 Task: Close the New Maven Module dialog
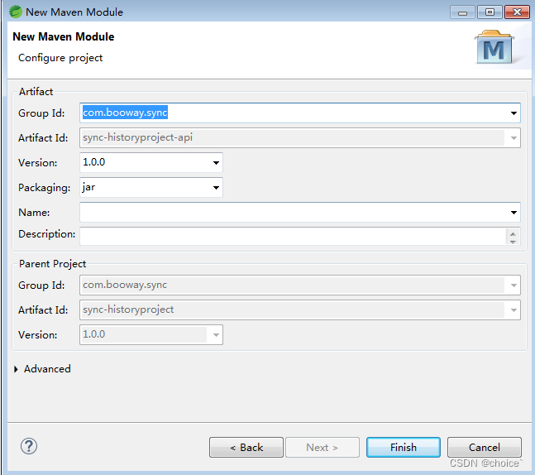click(x=517, y=12)
